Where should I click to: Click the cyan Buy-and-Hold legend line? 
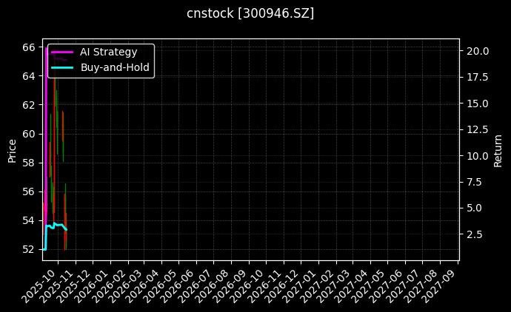(62, 67)
